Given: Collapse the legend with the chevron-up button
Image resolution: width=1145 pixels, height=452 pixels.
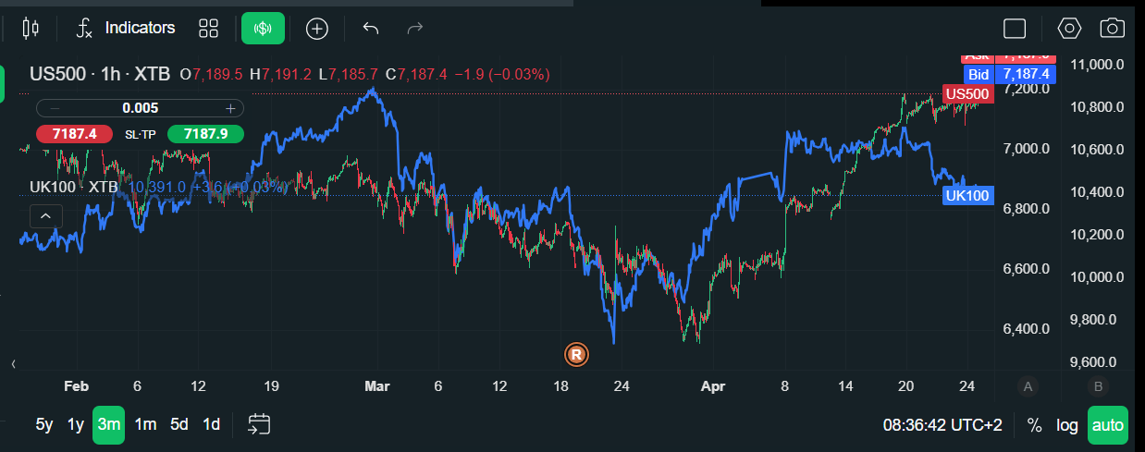Looking at the screenshot, I should 45,216.
